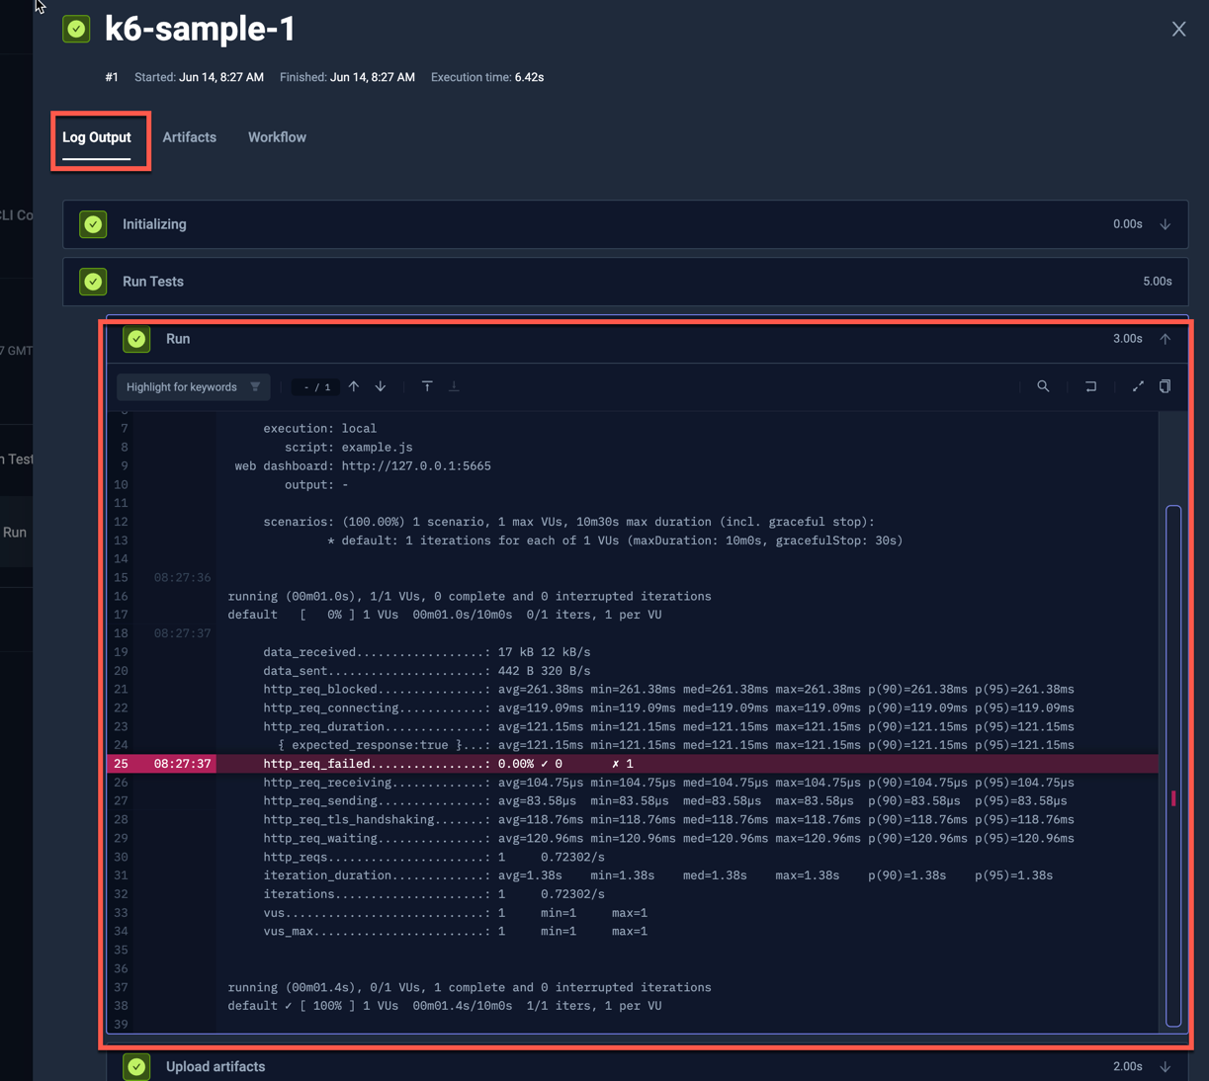Expand the log viewer to fullscreen

[1137, 386]
